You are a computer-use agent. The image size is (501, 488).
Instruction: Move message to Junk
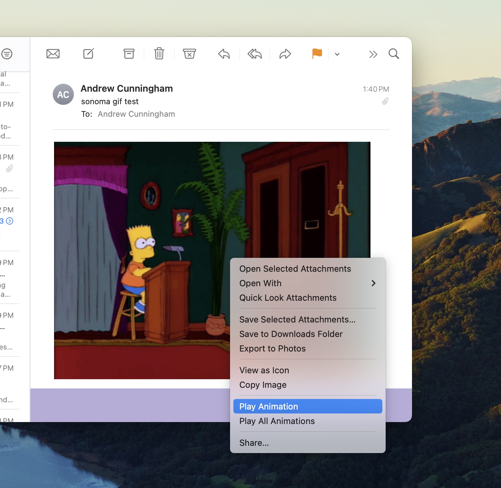tap(190, 53)
